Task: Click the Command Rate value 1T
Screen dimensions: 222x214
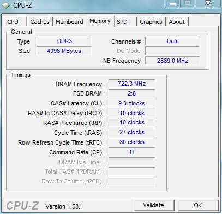Action: [x=132, y=152]
